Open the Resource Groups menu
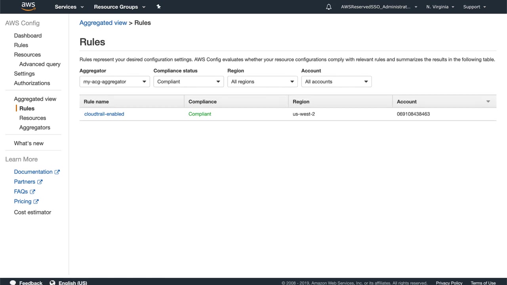The width and height of the screenshot is (507, 285). [120, 7]
